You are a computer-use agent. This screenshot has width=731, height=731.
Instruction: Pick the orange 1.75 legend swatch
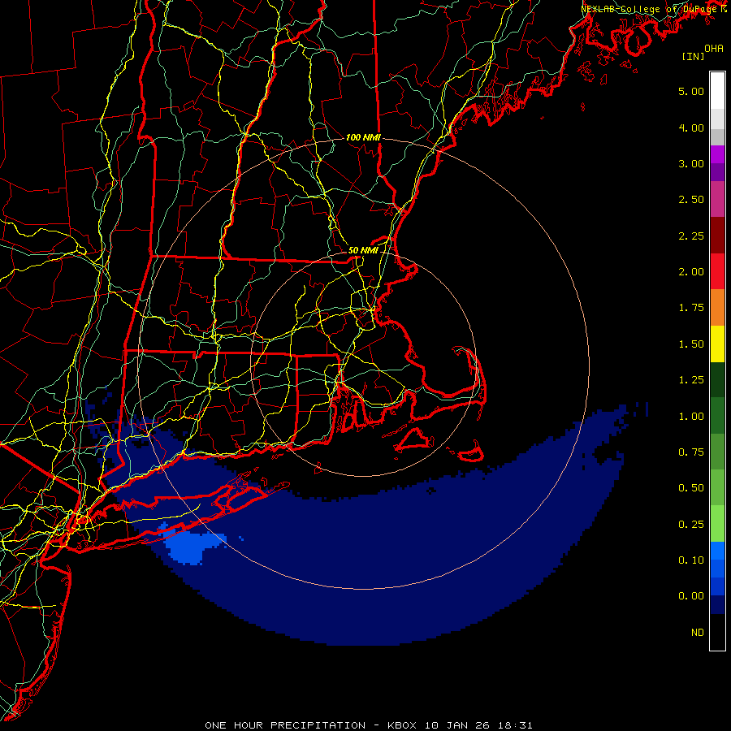click(717, 308)
